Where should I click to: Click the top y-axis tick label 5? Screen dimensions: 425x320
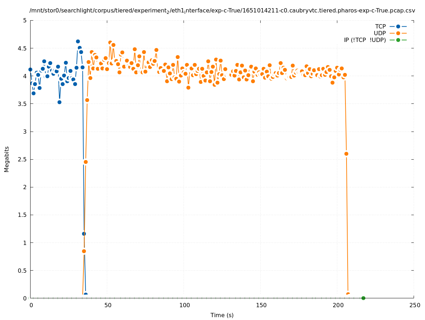(x=25, y=20)
